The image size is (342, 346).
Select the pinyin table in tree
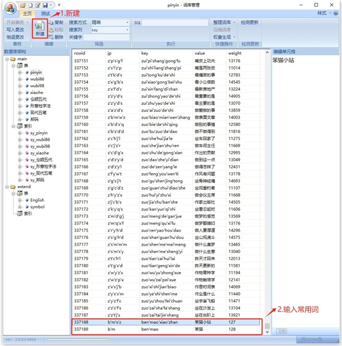(36, 73)
